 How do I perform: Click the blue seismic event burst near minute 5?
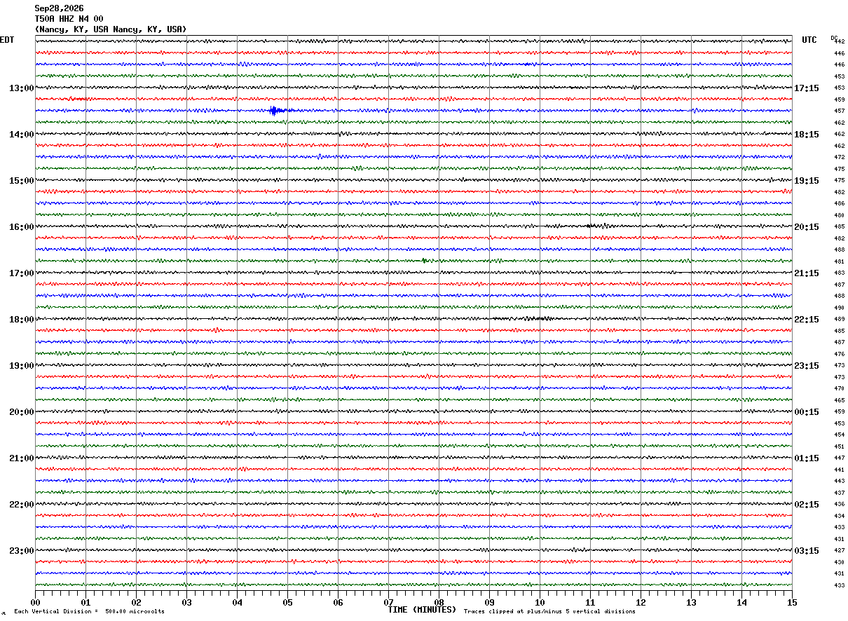(x=277, y=111)
